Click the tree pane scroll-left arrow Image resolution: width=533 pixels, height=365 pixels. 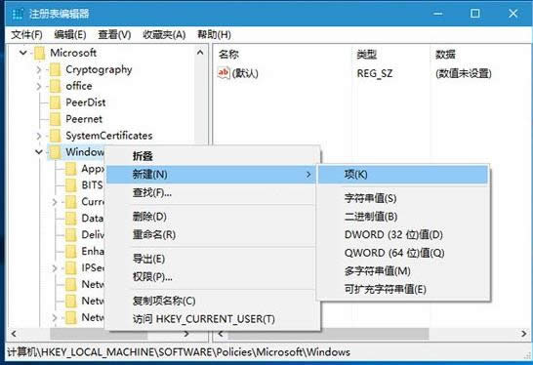click(14, 334)
